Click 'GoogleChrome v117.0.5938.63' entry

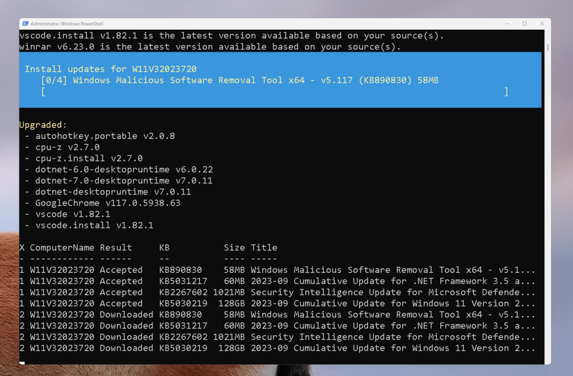(x=108, y=203)
